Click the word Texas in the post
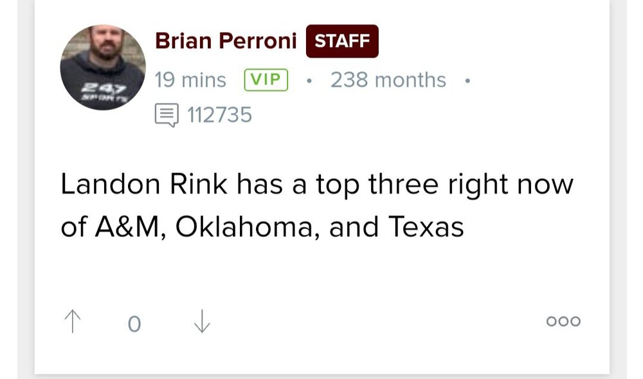Image resolution: width=643 pixels, height=379 pixels. [426, 227]
